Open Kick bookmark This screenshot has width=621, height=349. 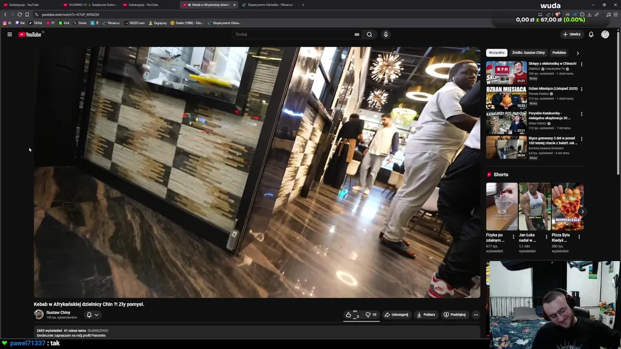(64, 23)
